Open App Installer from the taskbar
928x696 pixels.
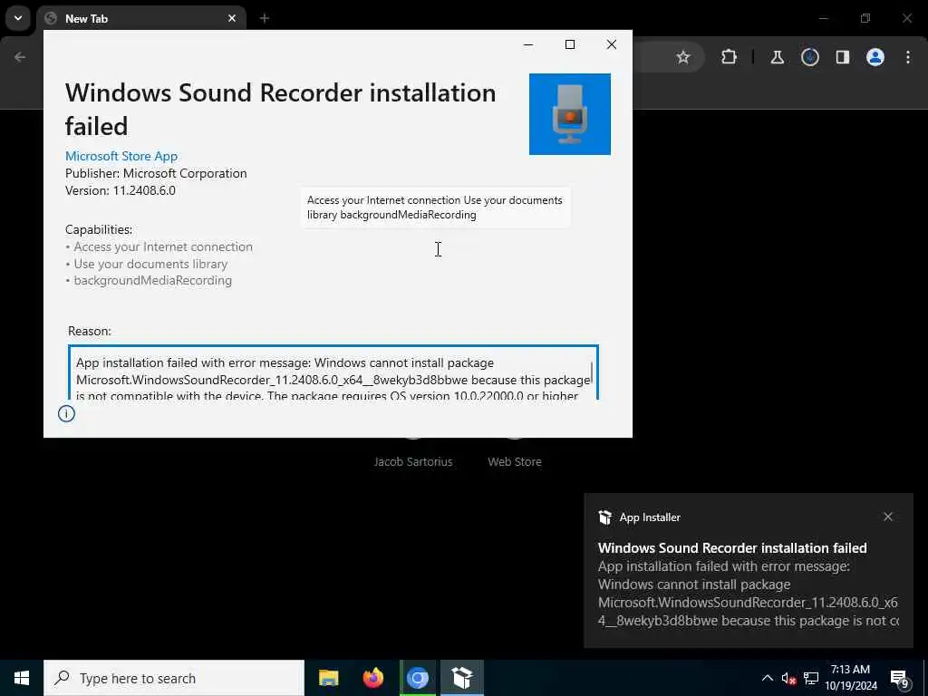pyautogui.click(x=461, y=678)
